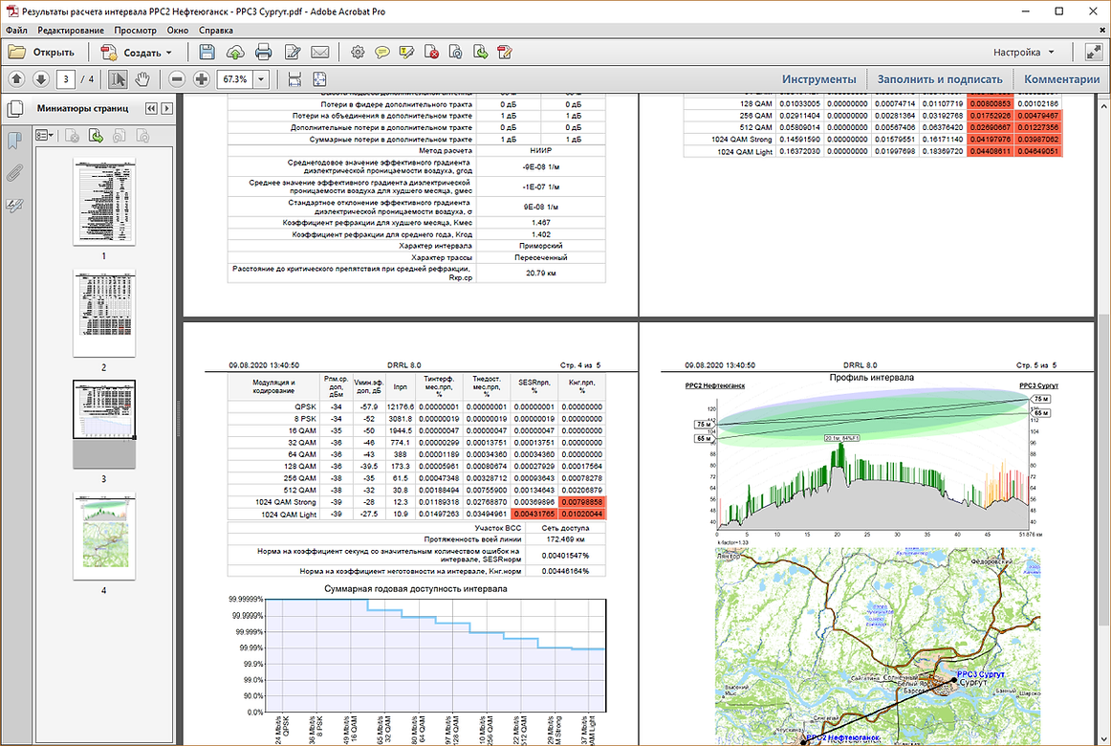
Task: Select page 1 thumbnail
Action: coord(104,202)
